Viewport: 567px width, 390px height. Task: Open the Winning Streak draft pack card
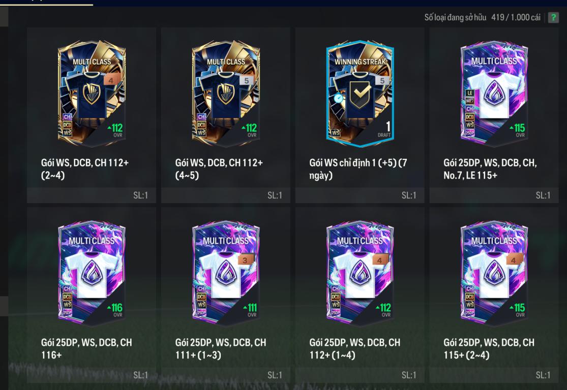pyautogui.click(x=360, y=115)
